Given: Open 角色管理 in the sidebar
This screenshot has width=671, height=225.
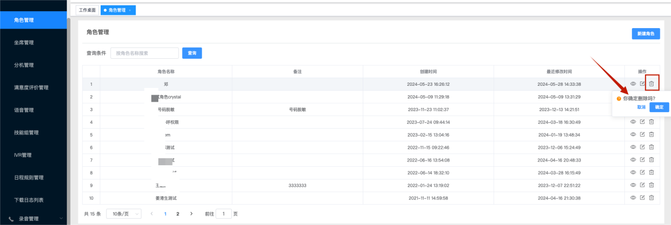Looking at the screenshot, I should click(33, 20).
